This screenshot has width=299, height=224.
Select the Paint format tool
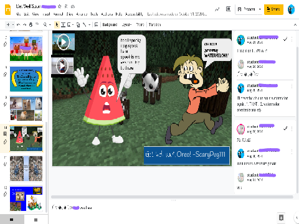(37, 24)
